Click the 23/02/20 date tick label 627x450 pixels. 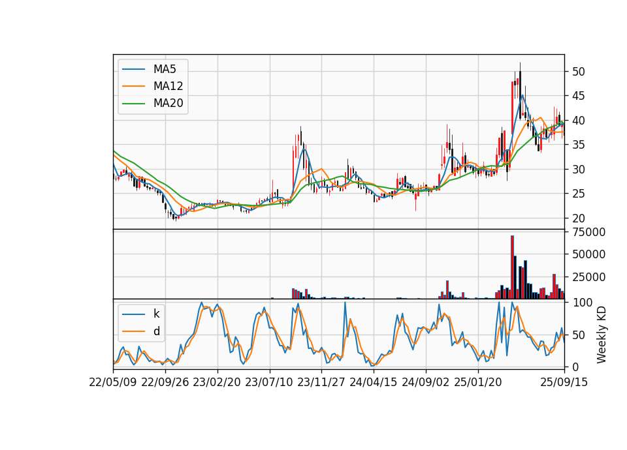click(x=217, y=382)
